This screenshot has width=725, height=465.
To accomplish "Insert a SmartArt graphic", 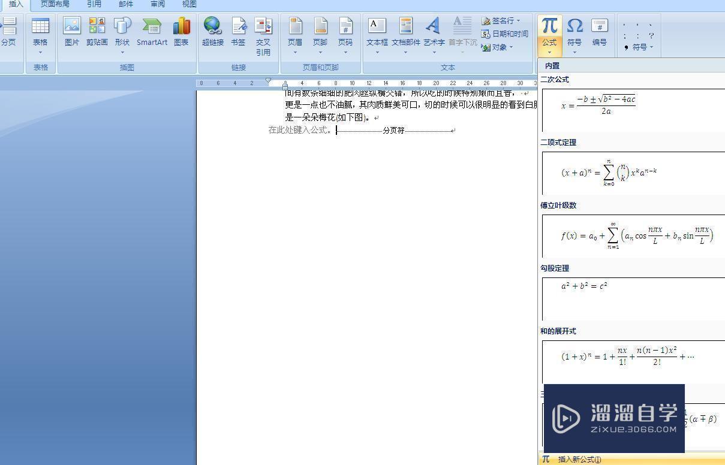I will (x=151, y=31).
